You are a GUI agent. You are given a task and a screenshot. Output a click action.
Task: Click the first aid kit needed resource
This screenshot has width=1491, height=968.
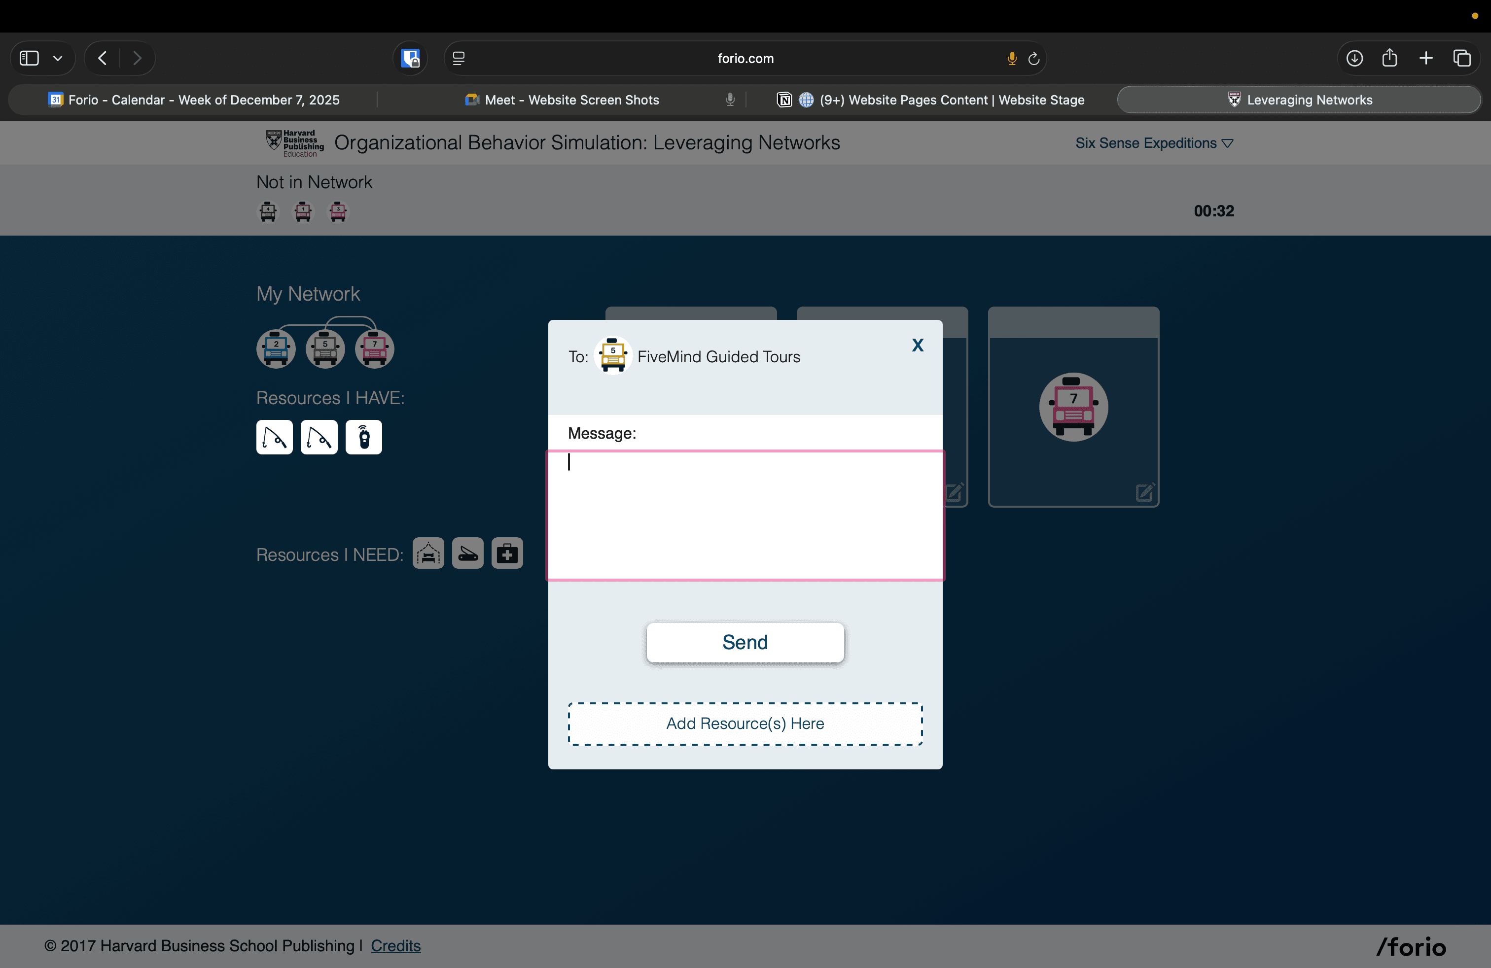[x=507, y=553]
